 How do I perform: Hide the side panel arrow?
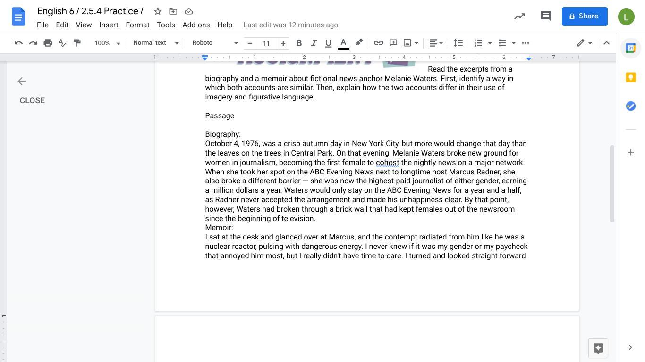(630, 348)
